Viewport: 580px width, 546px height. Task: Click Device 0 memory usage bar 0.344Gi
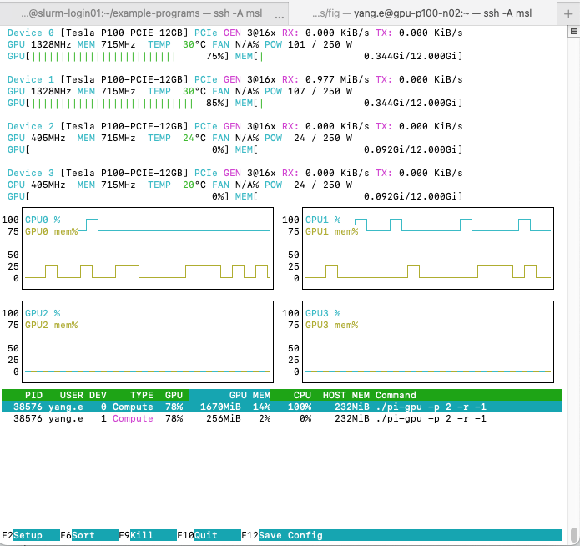(x=349, y=56)
